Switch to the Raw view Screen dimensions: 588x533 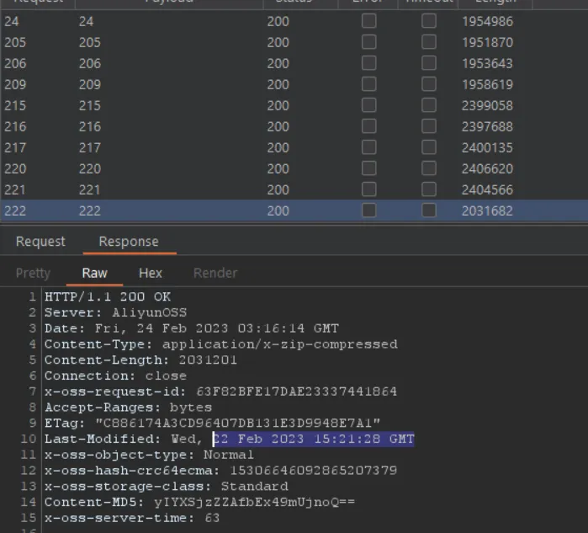pyautogui.click(x=94, y=273)
